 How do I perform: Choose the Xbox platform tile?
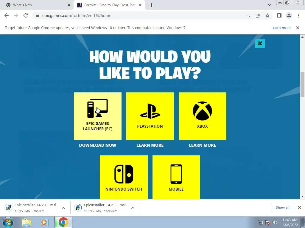coord(203,116)
